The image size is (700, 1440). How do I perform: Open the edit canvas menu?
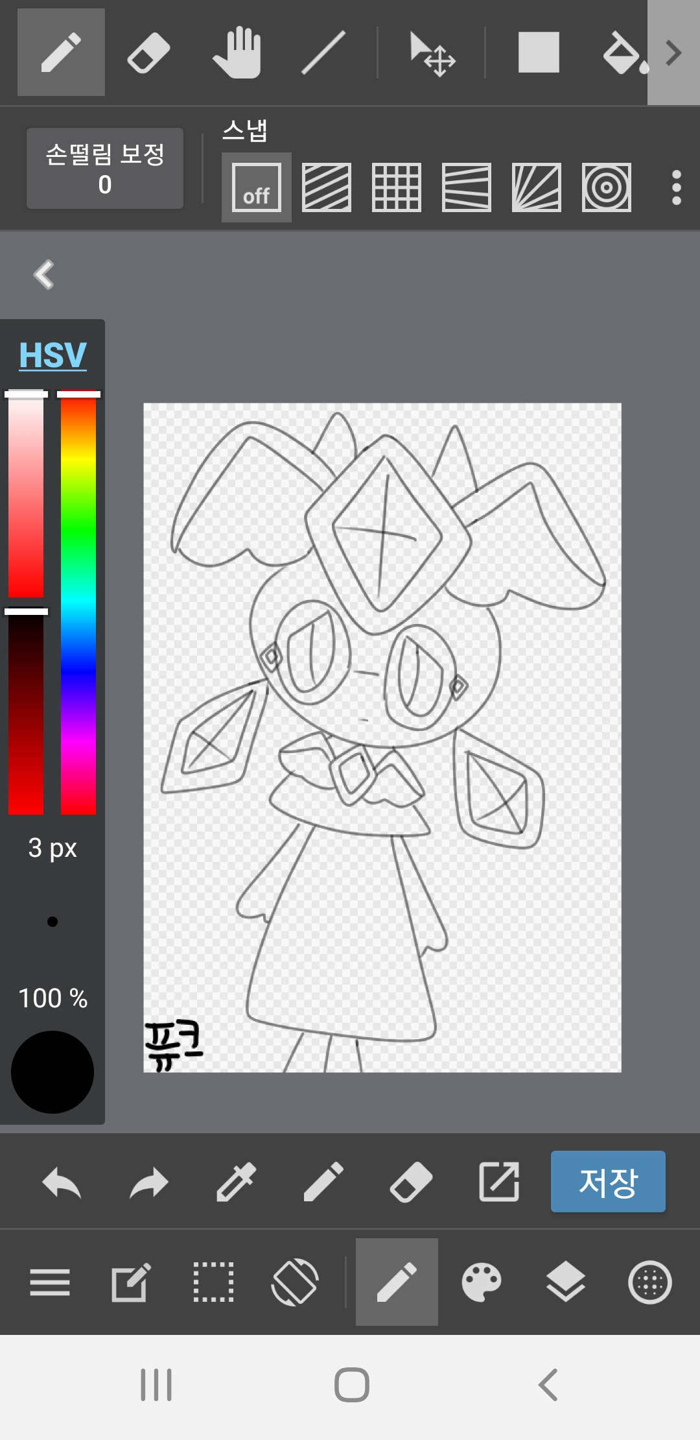point(132,1282)
